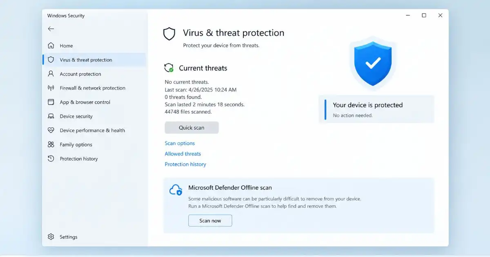
Task: Open the Home page
Action: point(94,46)
